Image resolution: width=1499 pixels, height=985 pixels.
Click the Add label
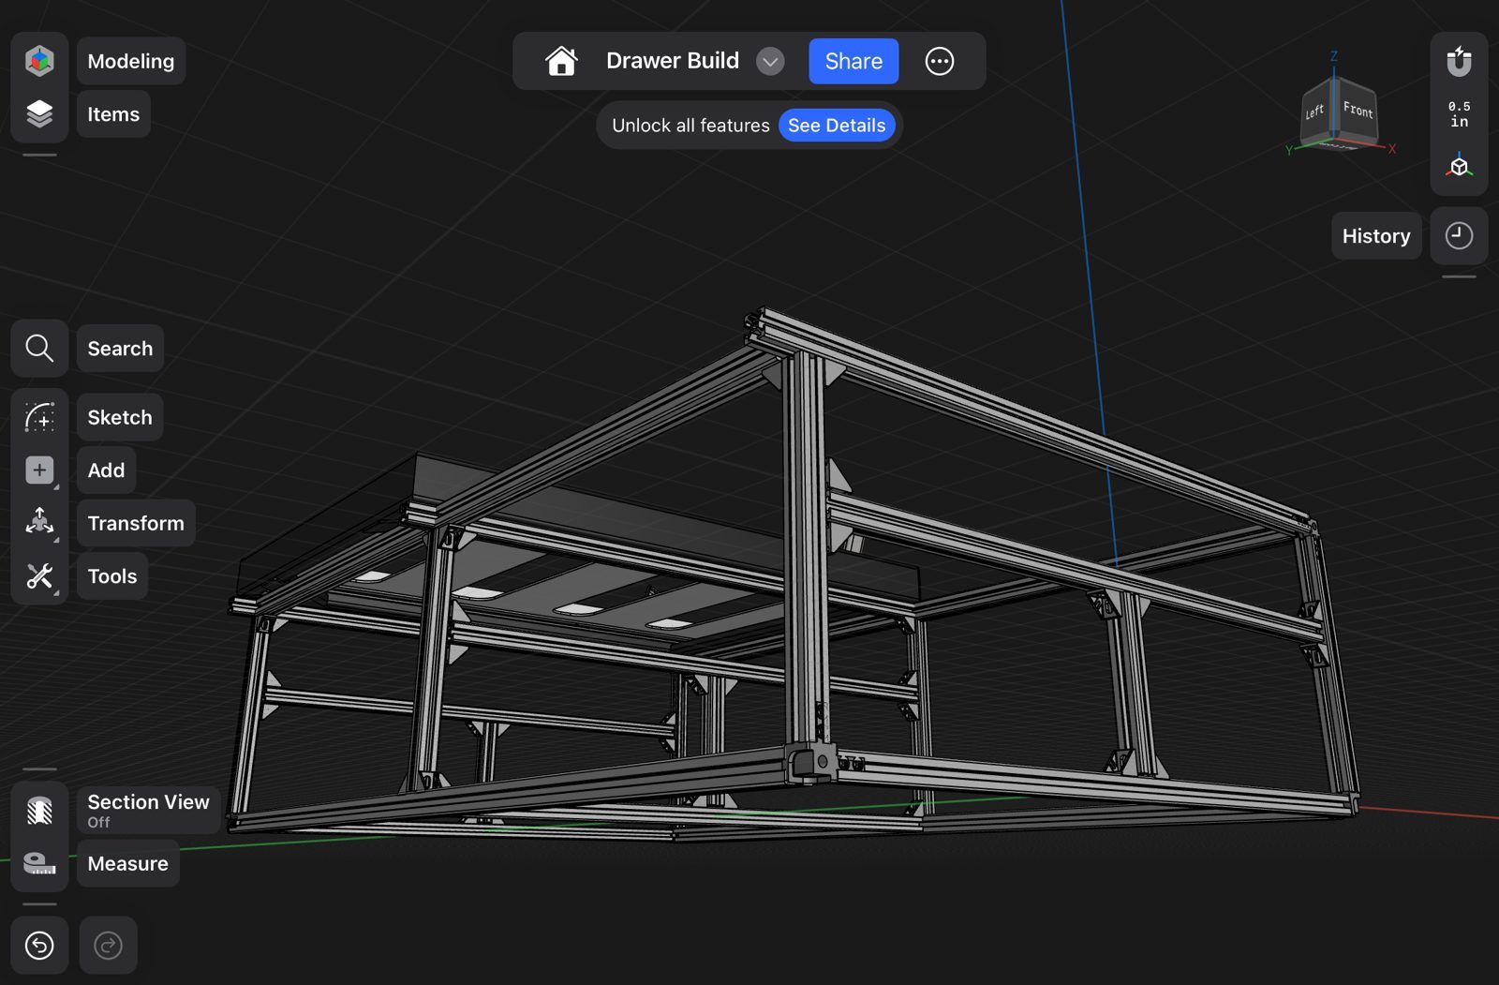coord(106,470)
